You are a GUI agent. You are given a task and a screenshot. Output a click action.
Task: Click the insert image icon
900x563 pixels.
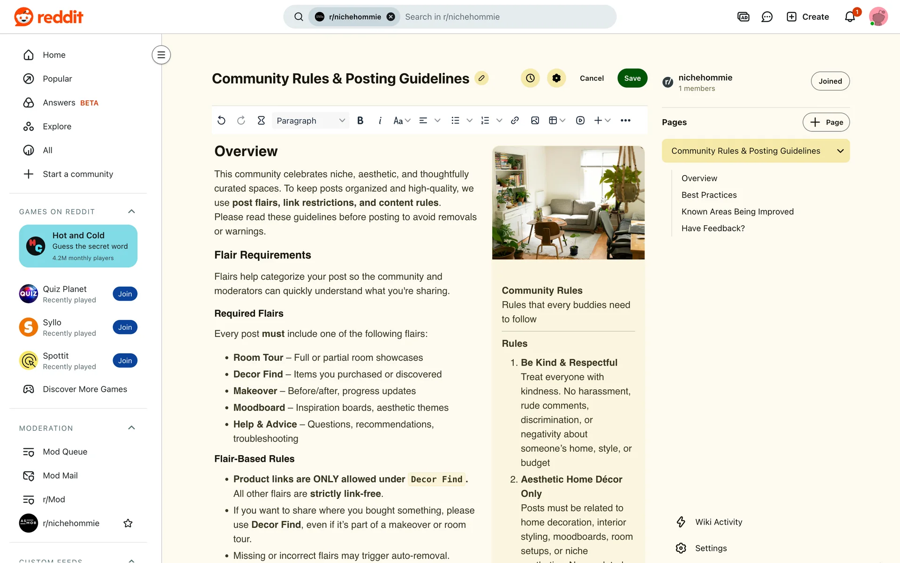pyautogui.click(x=535, y=121)
